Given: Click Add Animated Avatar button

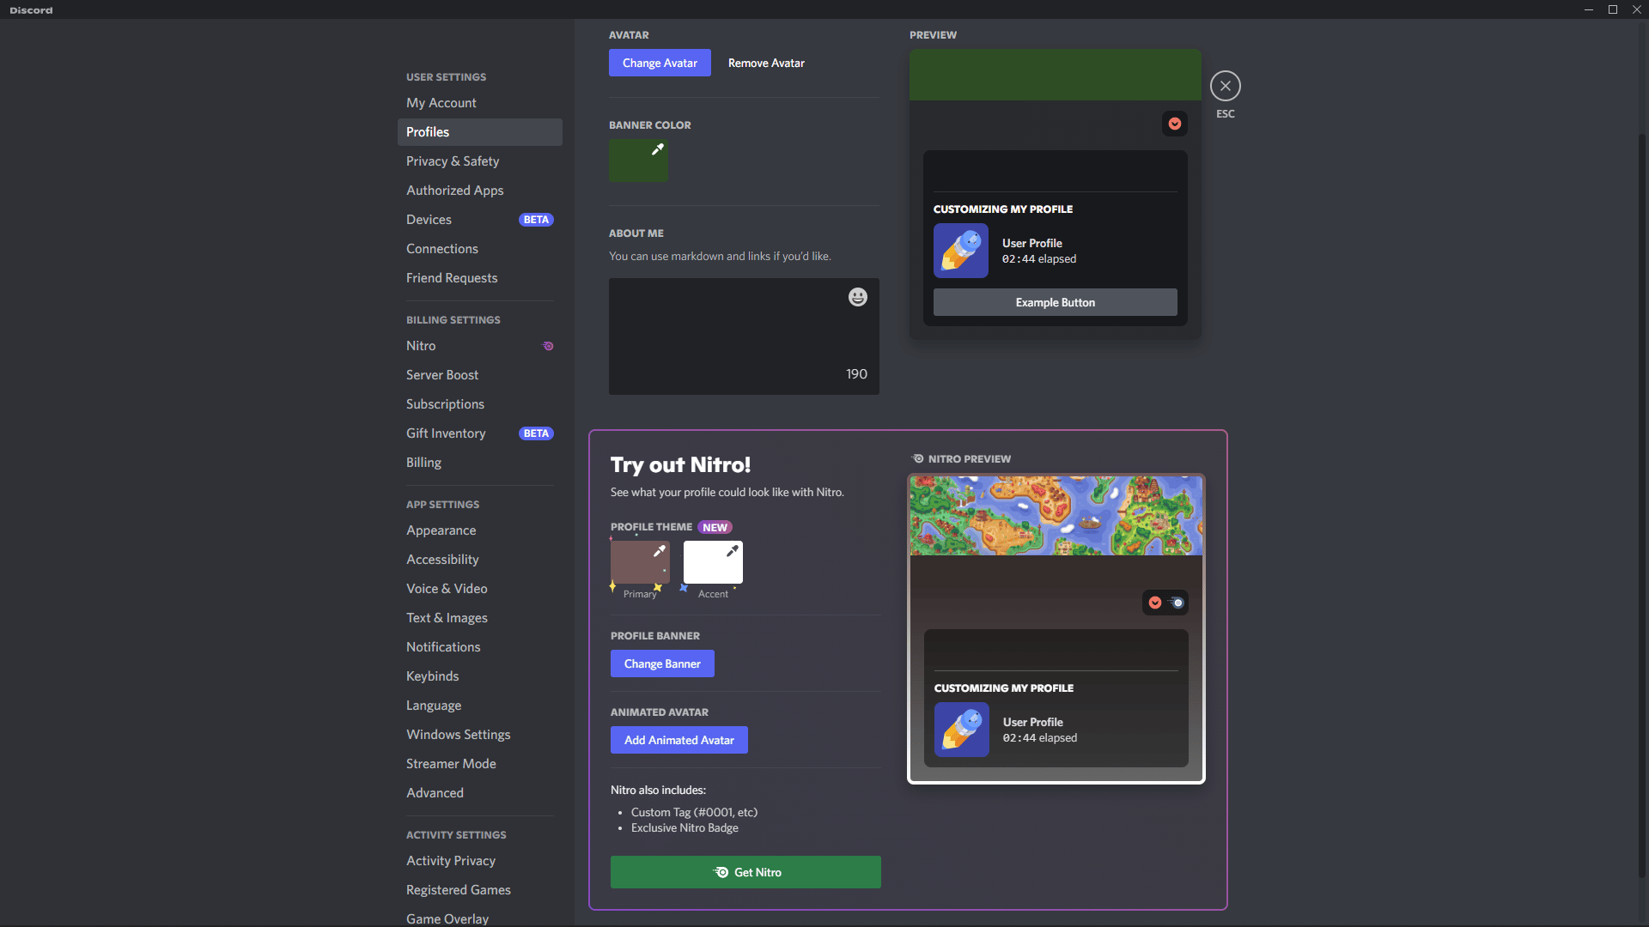Looking at the screenshot, I should click(x=678, y=740).
